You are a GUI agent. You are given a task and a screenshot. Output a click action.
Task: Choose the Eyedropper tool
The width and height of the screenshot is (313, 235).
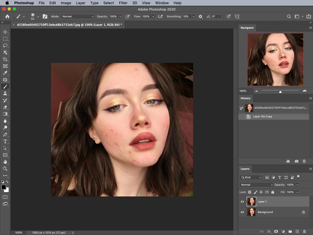pyautogui.click(x=5, y=73)
